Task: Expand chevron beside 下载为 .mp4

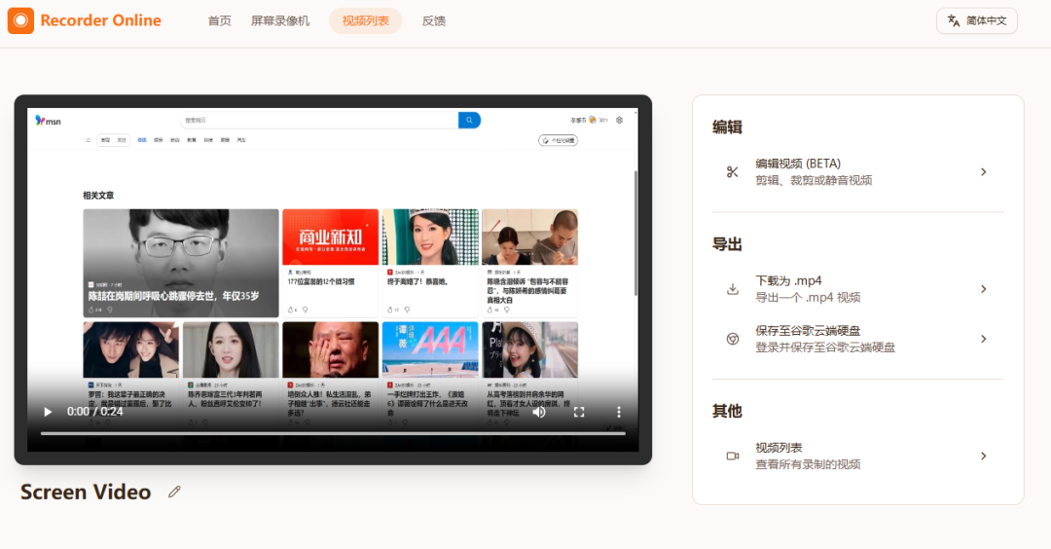Action: (x=983, y=289)
